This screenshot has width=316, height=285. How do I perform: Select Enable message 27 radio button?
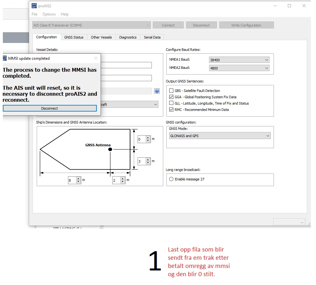[x=171, y=179]
